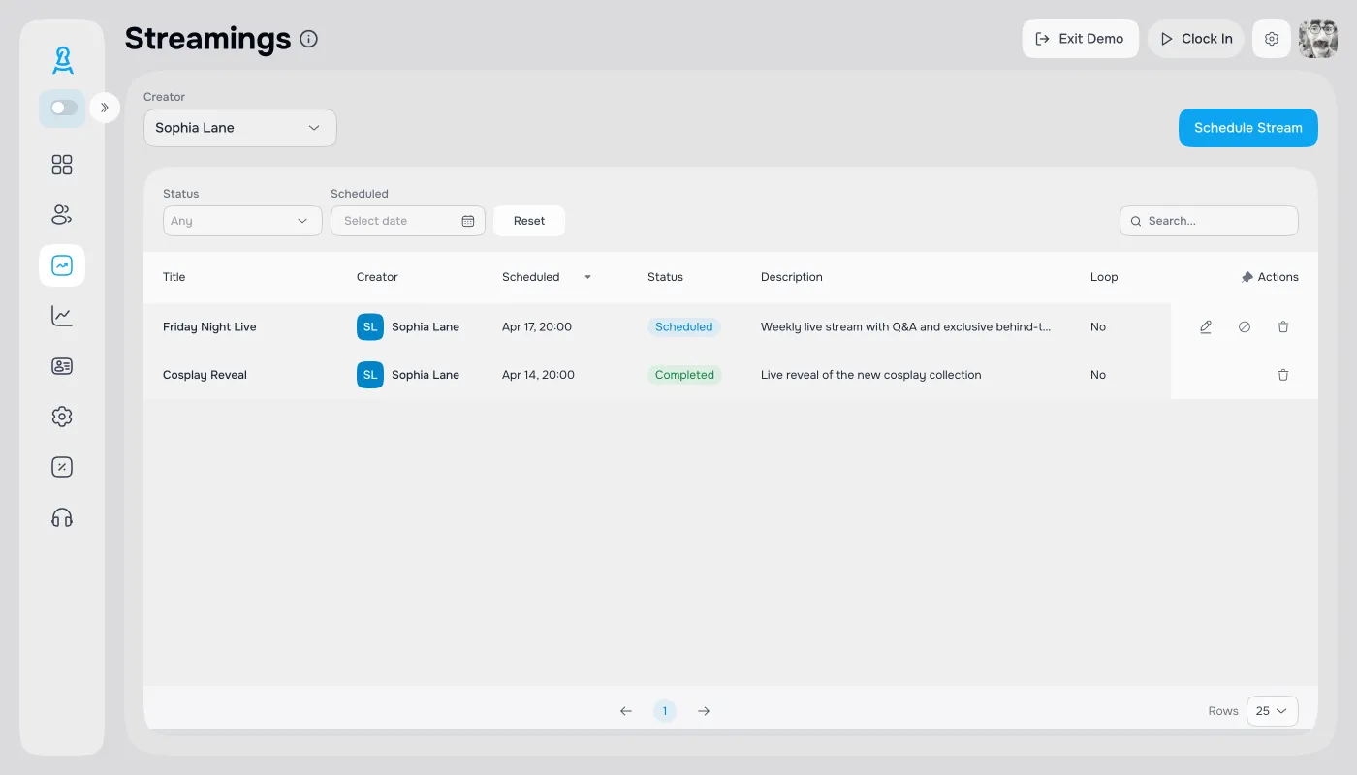Open the ID card sidebar icon

62,366
